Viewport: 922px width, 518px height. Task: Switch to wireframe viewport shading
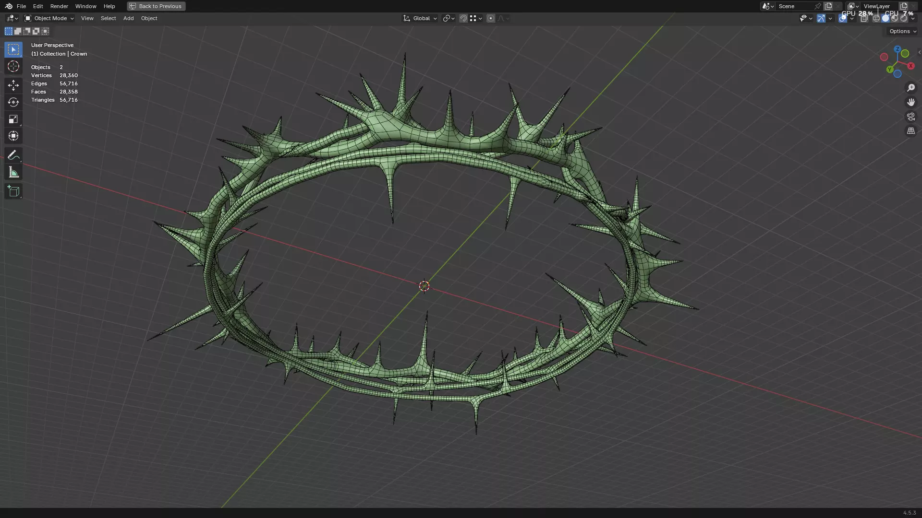click(x=876, y=18)
